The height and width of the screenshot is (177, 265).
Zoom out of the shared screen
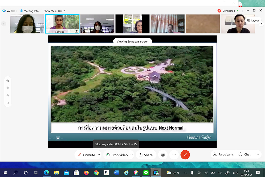point(8,103)
